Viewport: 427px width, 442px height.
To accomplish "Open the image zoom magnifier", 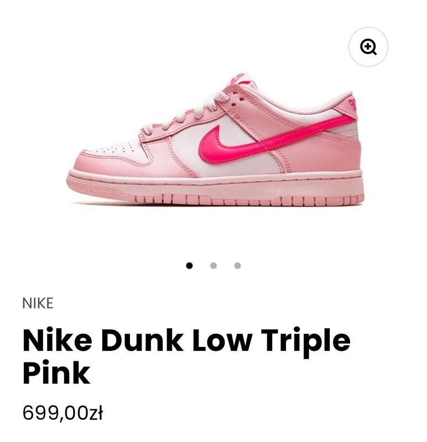I will pyautogui.click(x=368, y=47).
